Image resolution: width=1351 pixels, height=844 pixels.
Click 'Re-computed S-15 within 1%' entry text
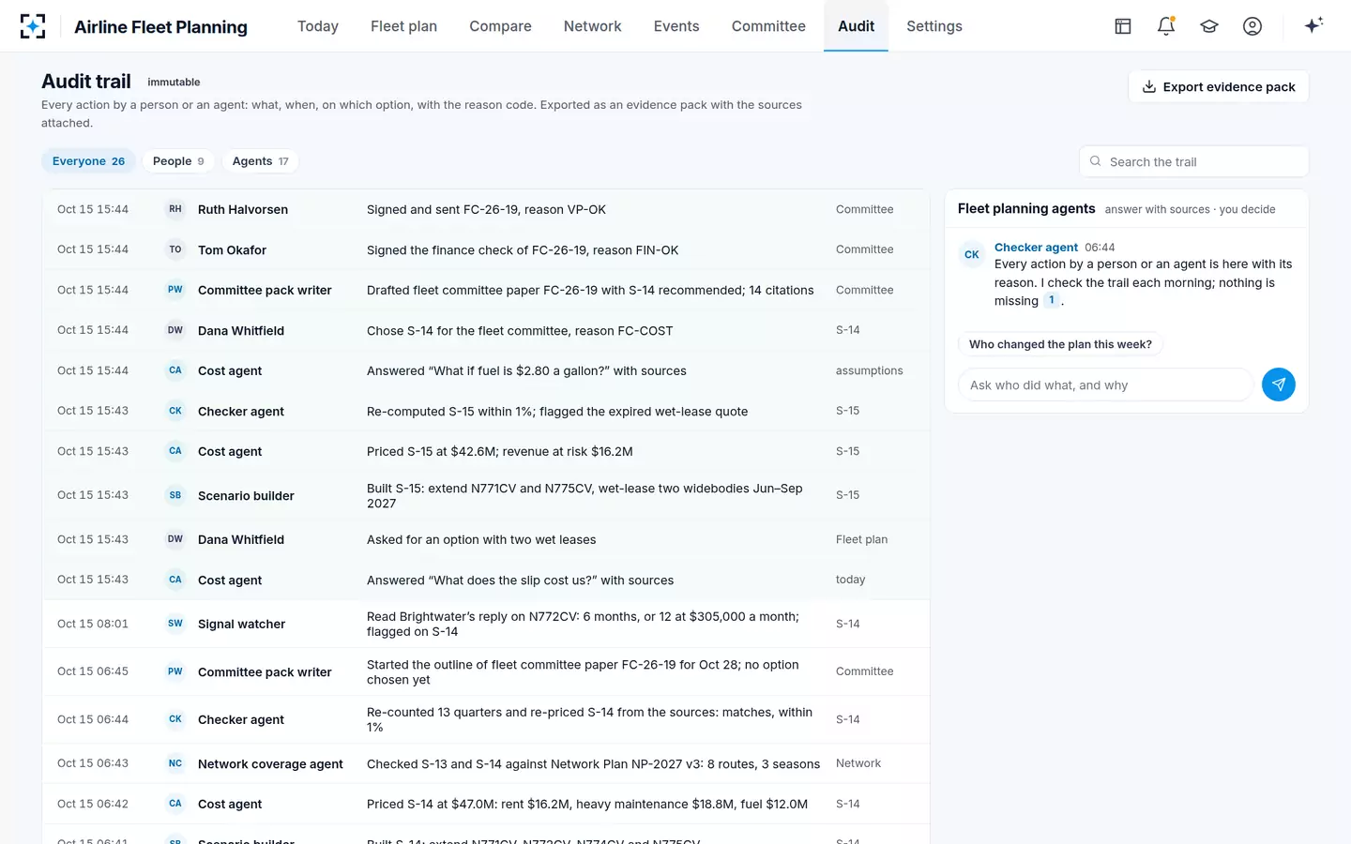point(557,412)
